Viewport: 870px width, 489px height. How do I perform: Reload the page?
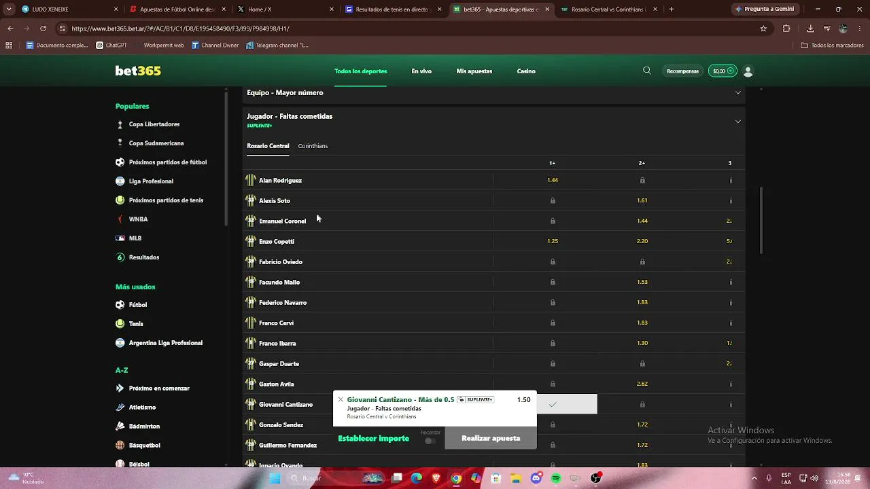43,29
